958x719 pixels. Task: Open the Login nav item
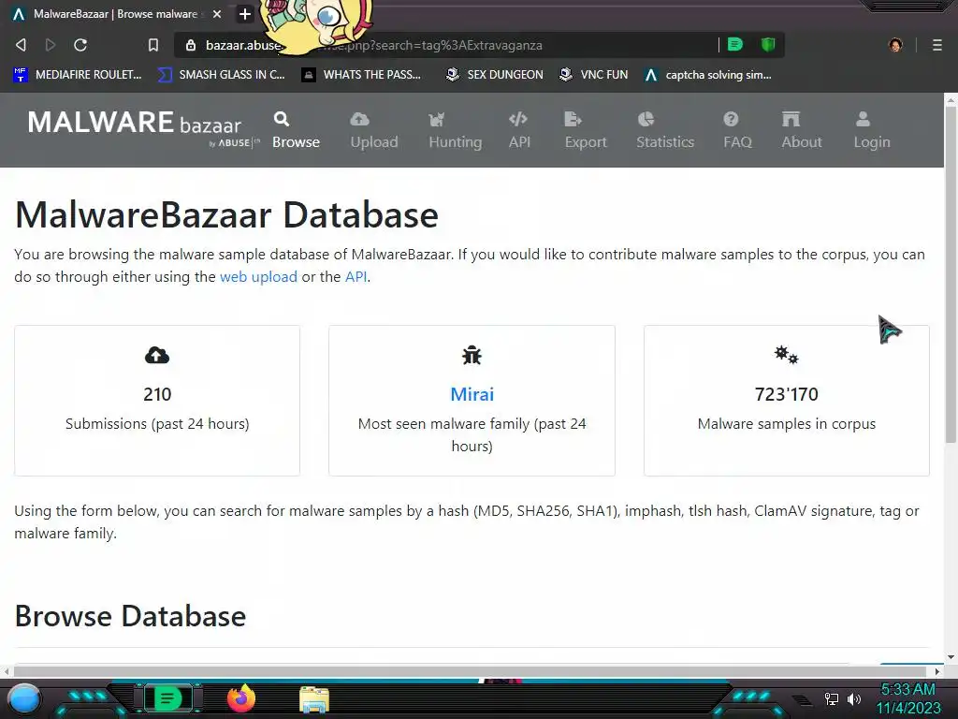pyautogui.click(x=872, y=130)
